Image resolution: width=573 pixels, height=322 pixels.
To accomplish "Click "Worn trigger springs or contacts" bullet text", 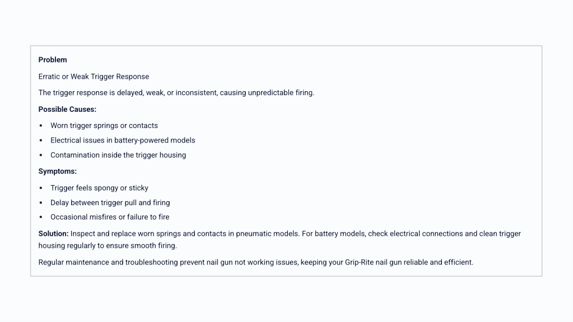I will (104, 126).
